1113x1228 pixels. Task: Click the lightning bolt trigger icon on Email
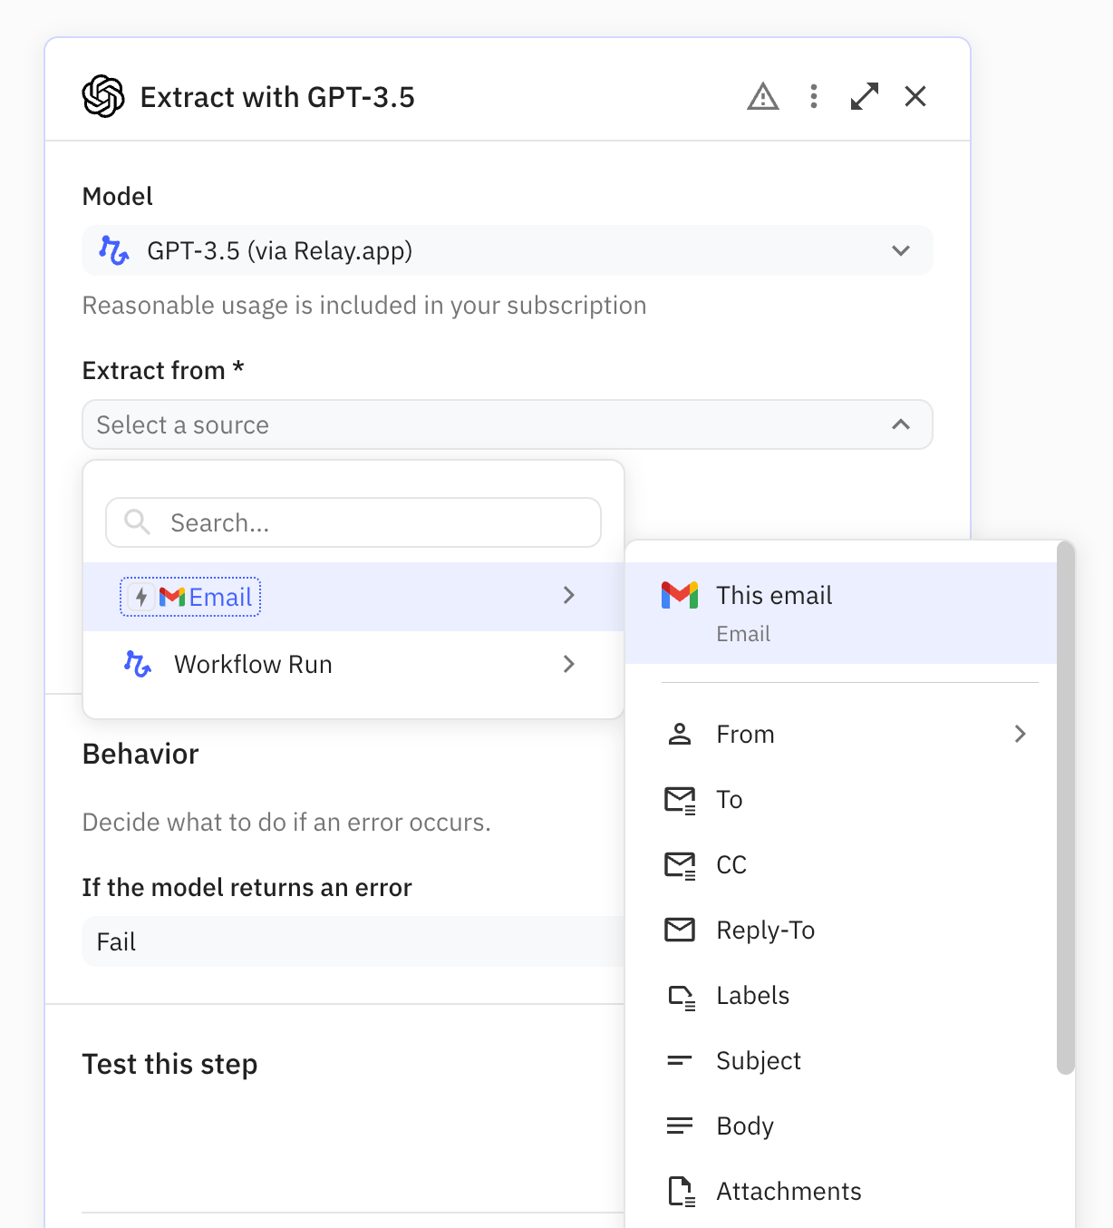tap(141, 597)
